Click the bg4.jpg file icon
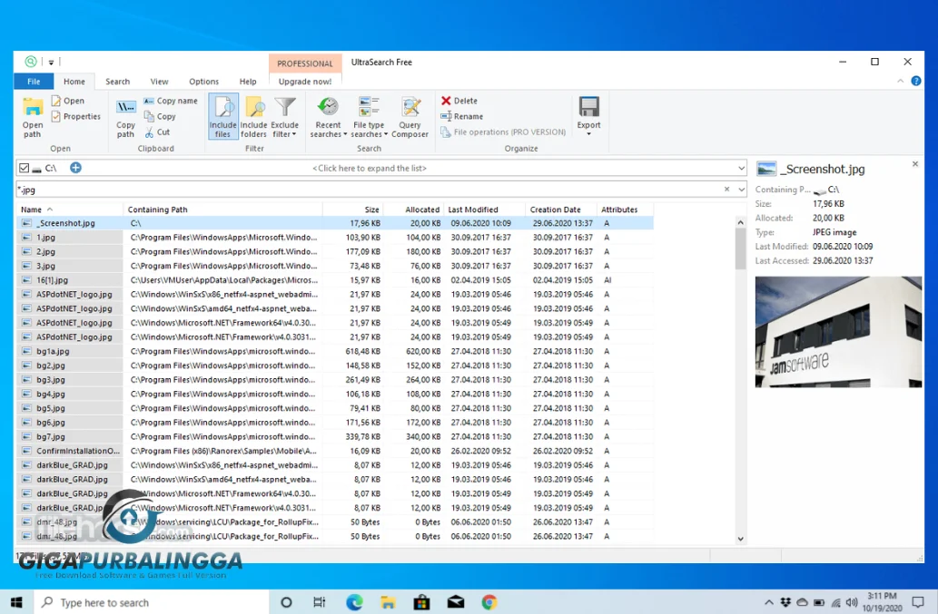The height and width of the screenshot is (614, 938). (x=26, y=395)
